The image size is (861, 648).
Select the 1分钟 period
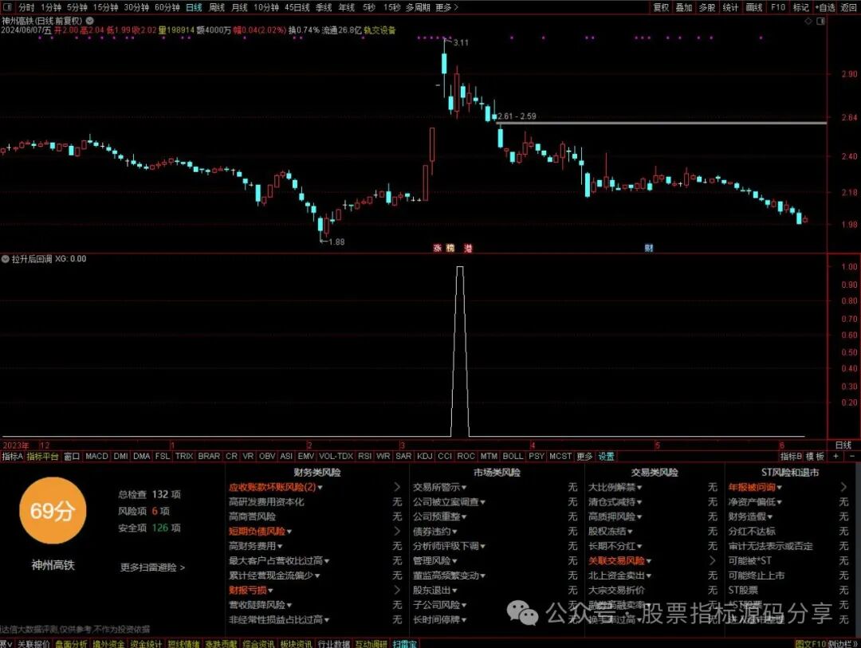(x=50, y=7)
